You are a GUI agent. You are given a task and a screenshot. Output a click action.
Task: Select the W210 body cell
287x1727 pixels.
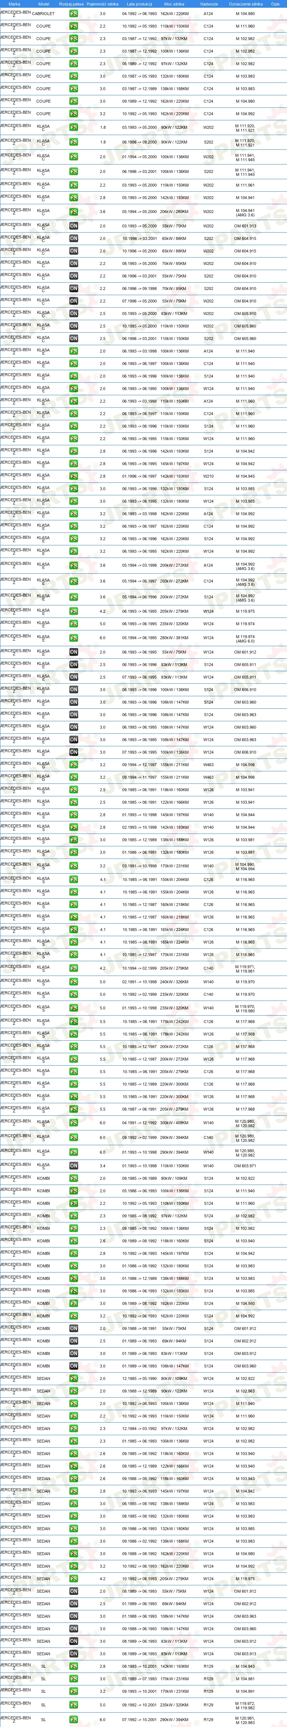tap(209, 476)
